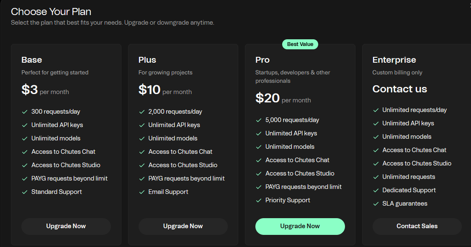Image resolution: width=471 pixels, height=247 pixels.
Task: Click checkmark beside 300 requests/day
Action: (25, 112)
